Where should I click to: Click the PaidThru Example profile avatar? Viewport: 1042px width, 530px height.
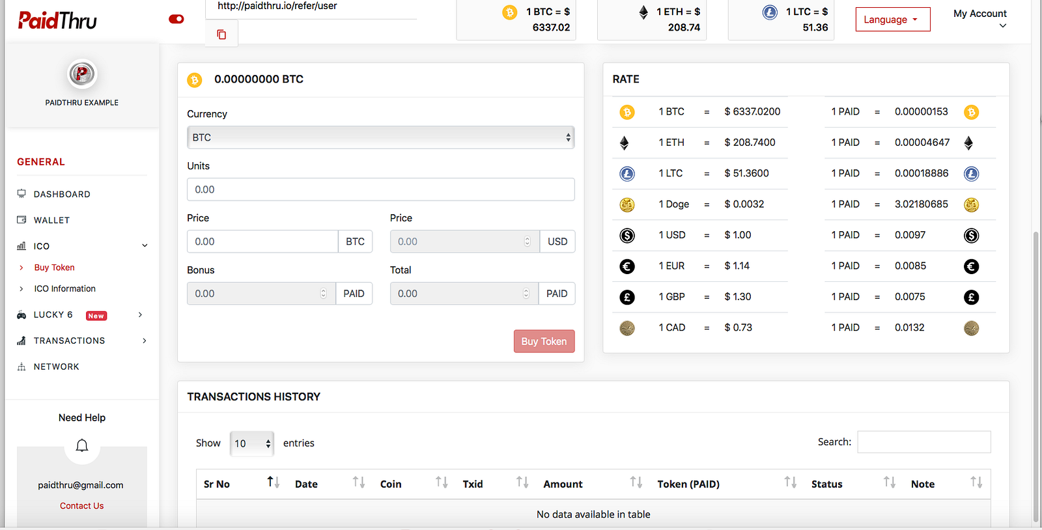82,74
